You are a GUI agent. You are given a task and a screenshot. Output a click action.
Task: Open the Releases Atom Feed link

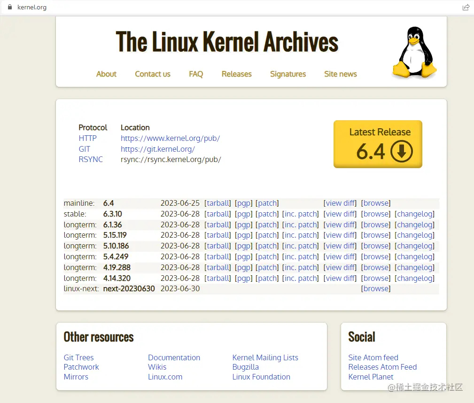(382, 367)
